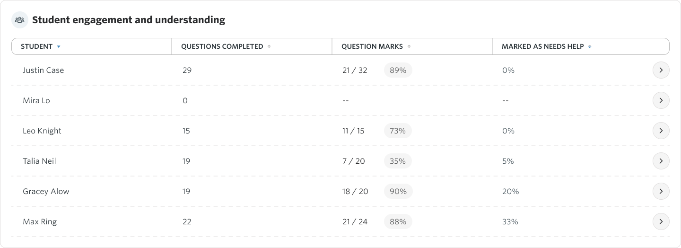Open Gracey Alow details chevron
The width and height of the screenshot is (681, 248).
[661, 191]
